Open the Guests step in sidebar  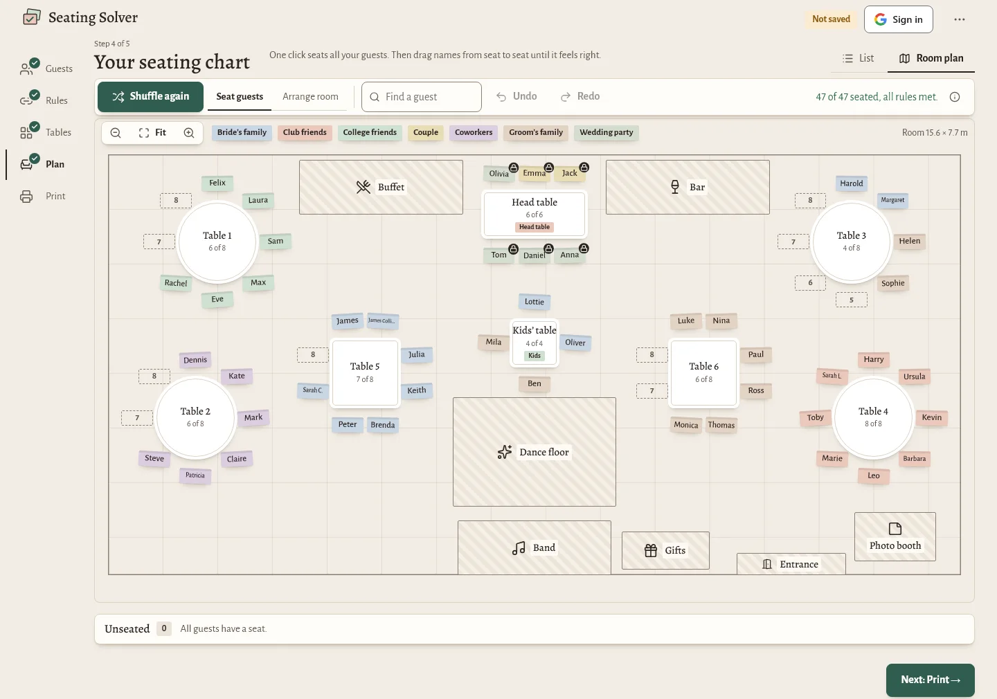(x=47, y=69)
